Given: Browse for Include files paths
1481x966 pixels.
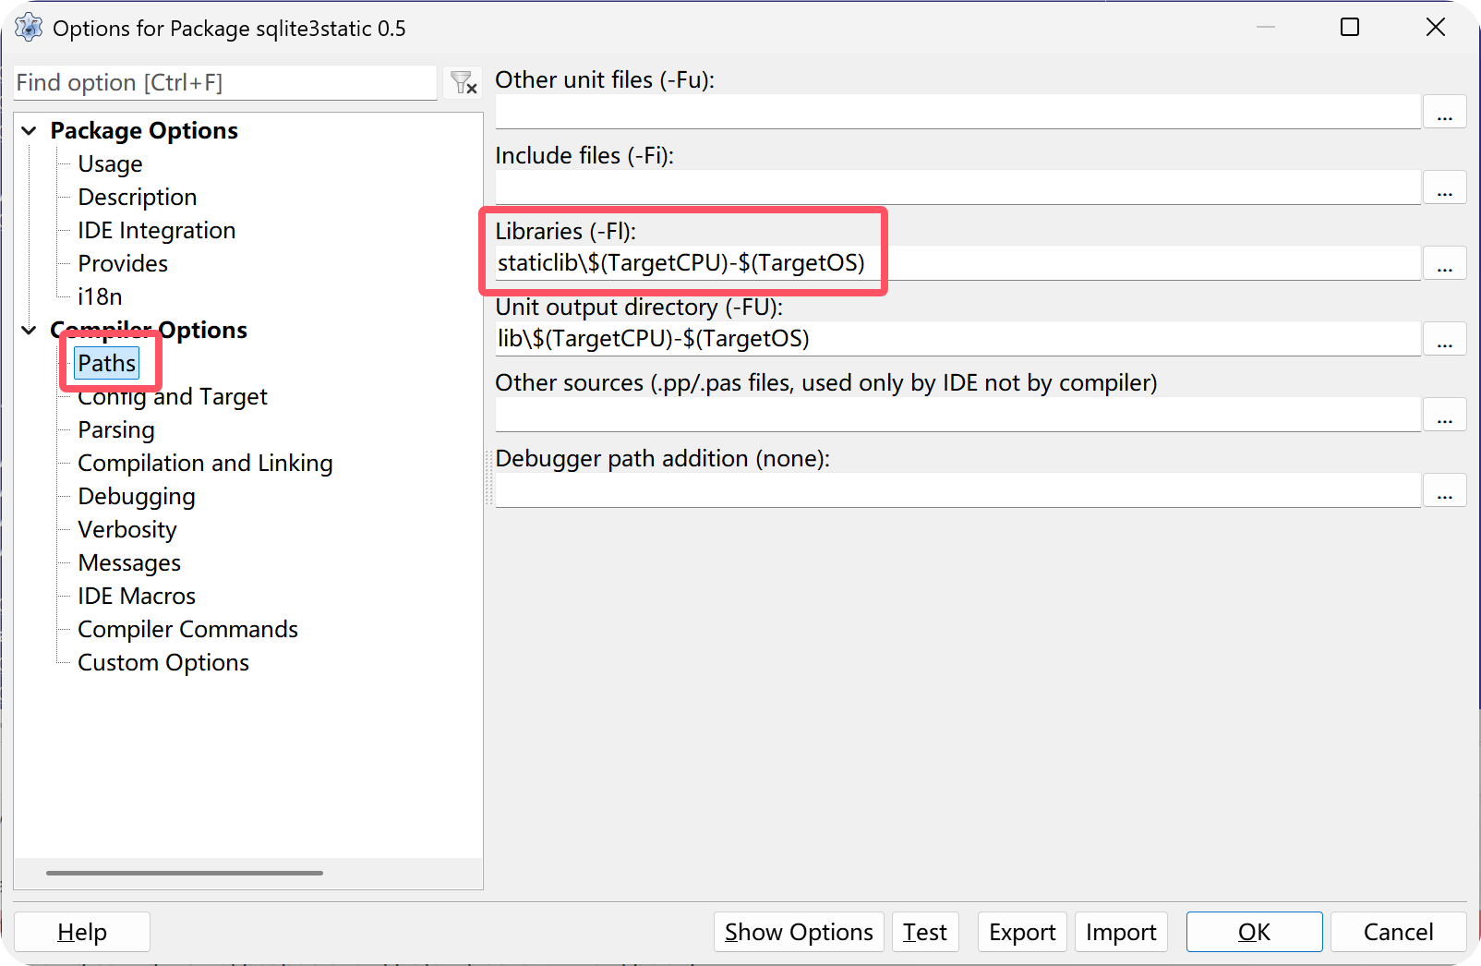Looking at the screenshot, I should click(1445, 187).
